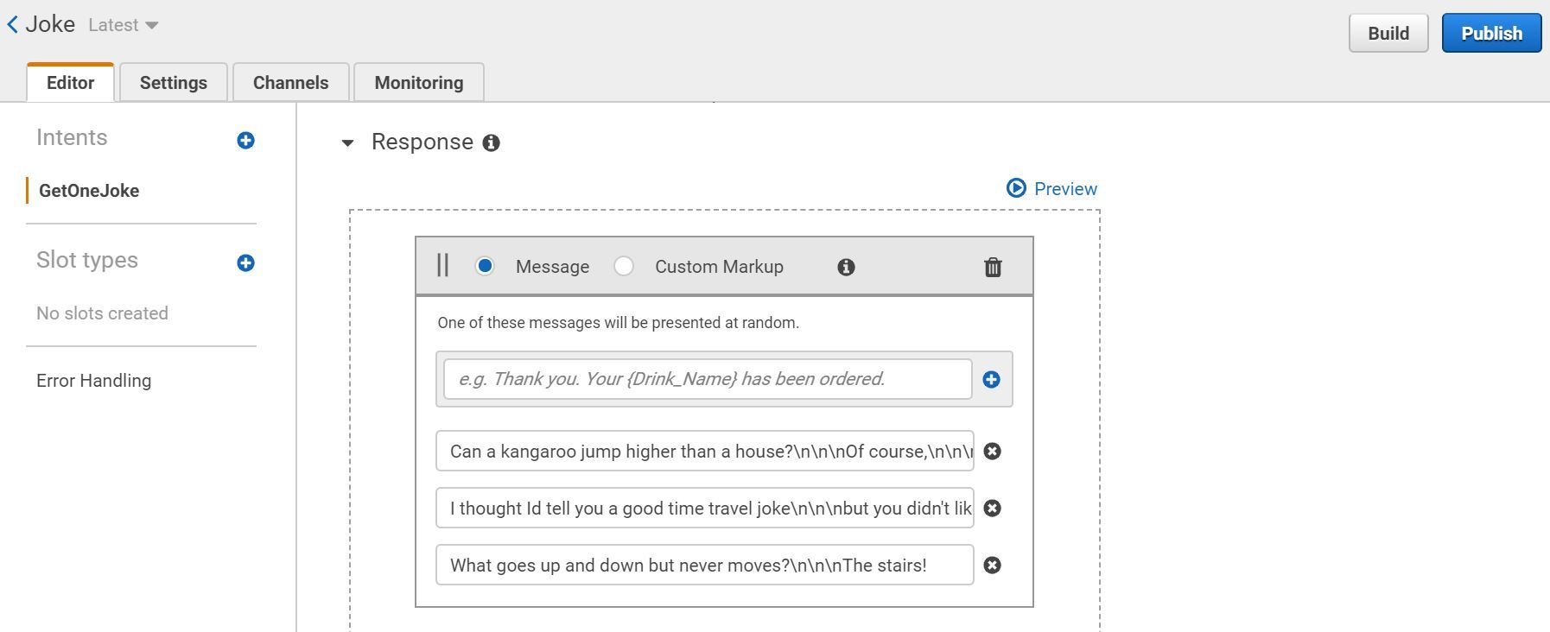Click the Build button
1550x632 pixels.
tap(1388, 33)
